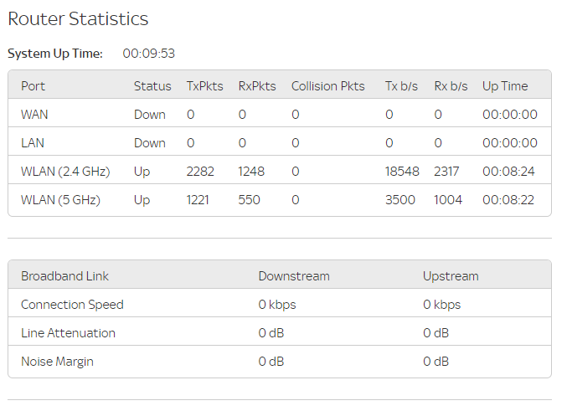
Task: Click the Port column header
Action: [x=34, y=86]
